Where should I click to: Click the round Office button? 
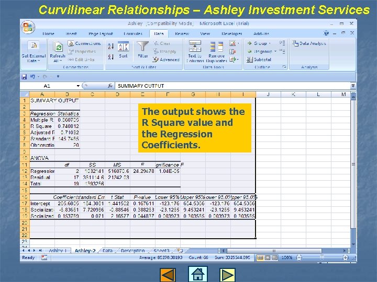pos(28,27)
